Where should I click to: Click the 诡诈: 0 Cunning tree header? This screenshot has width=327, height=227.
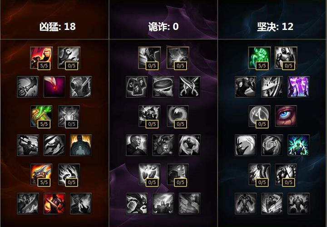pyautogui.click(x=163, y=27)
